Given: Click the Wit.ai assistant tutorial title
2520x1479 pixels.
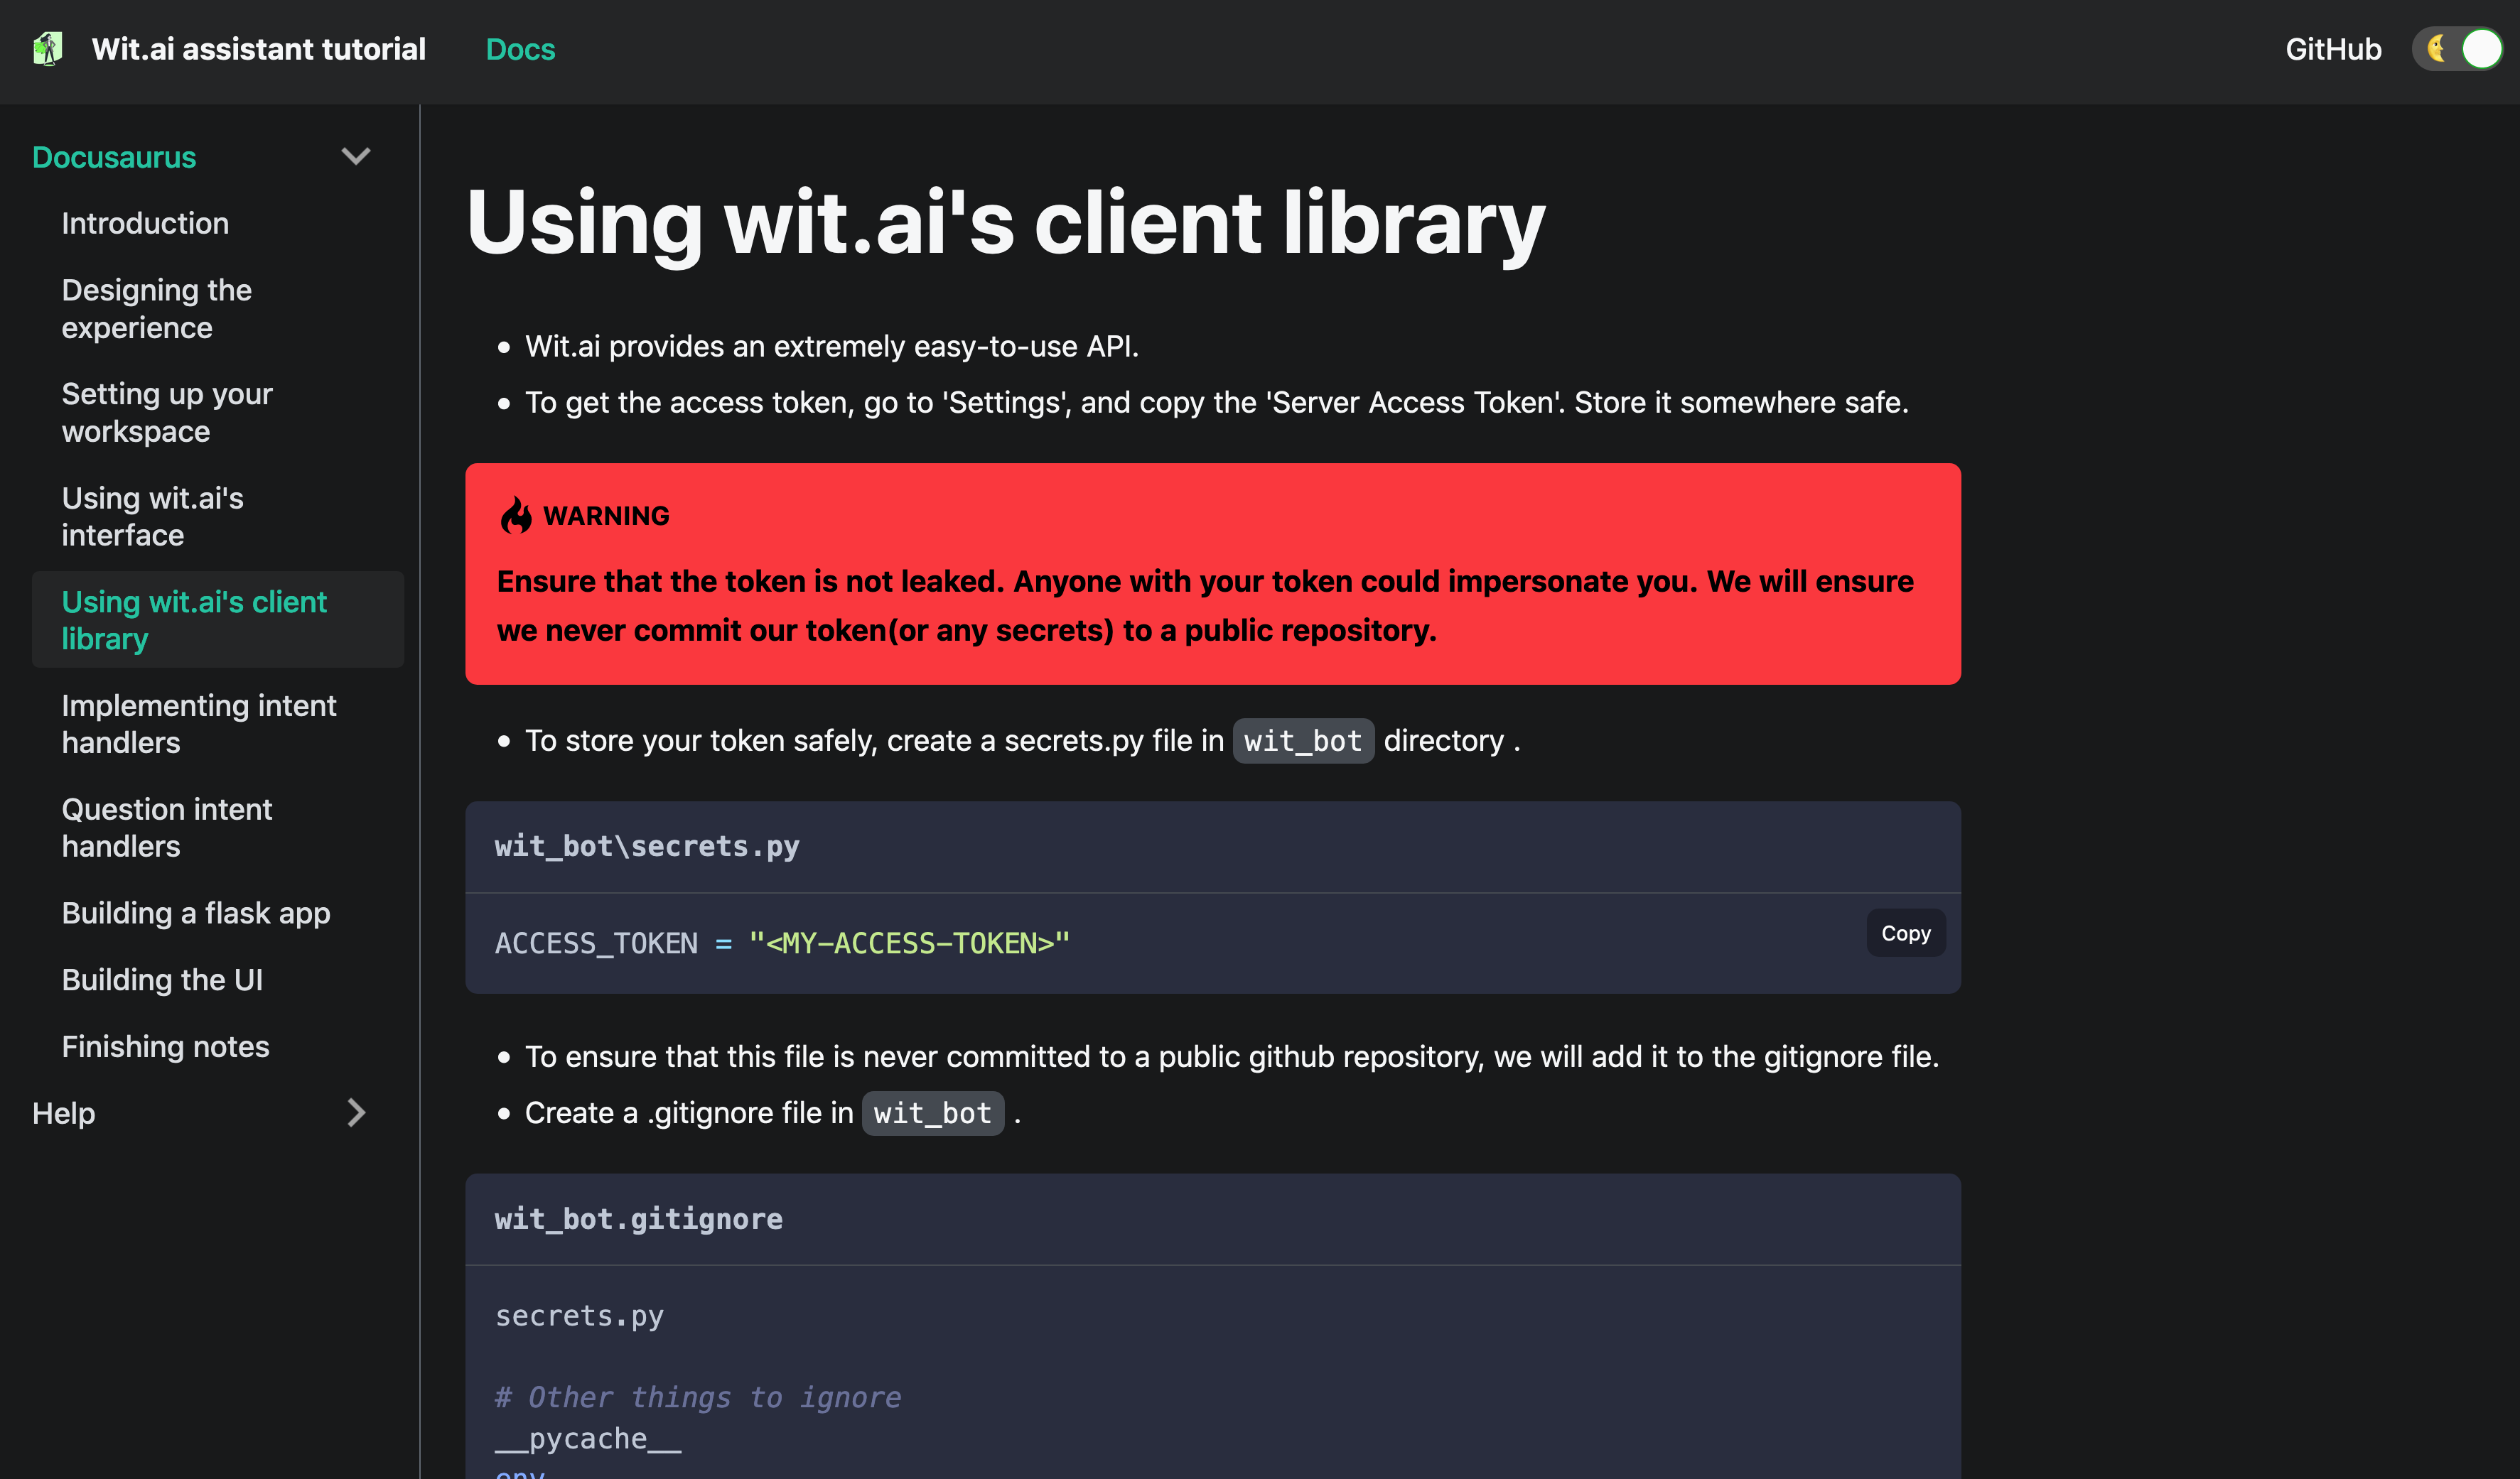Looking at the screenshot, I should 258,49.
